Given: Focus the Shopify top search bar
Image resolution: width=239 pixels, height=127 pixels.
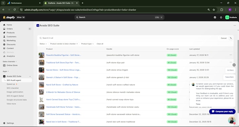Looking at the screenshot, I should (119, 17).
